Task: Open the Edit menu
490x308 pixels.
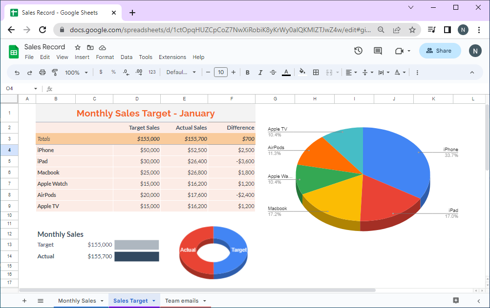Action: coord(44,57)
